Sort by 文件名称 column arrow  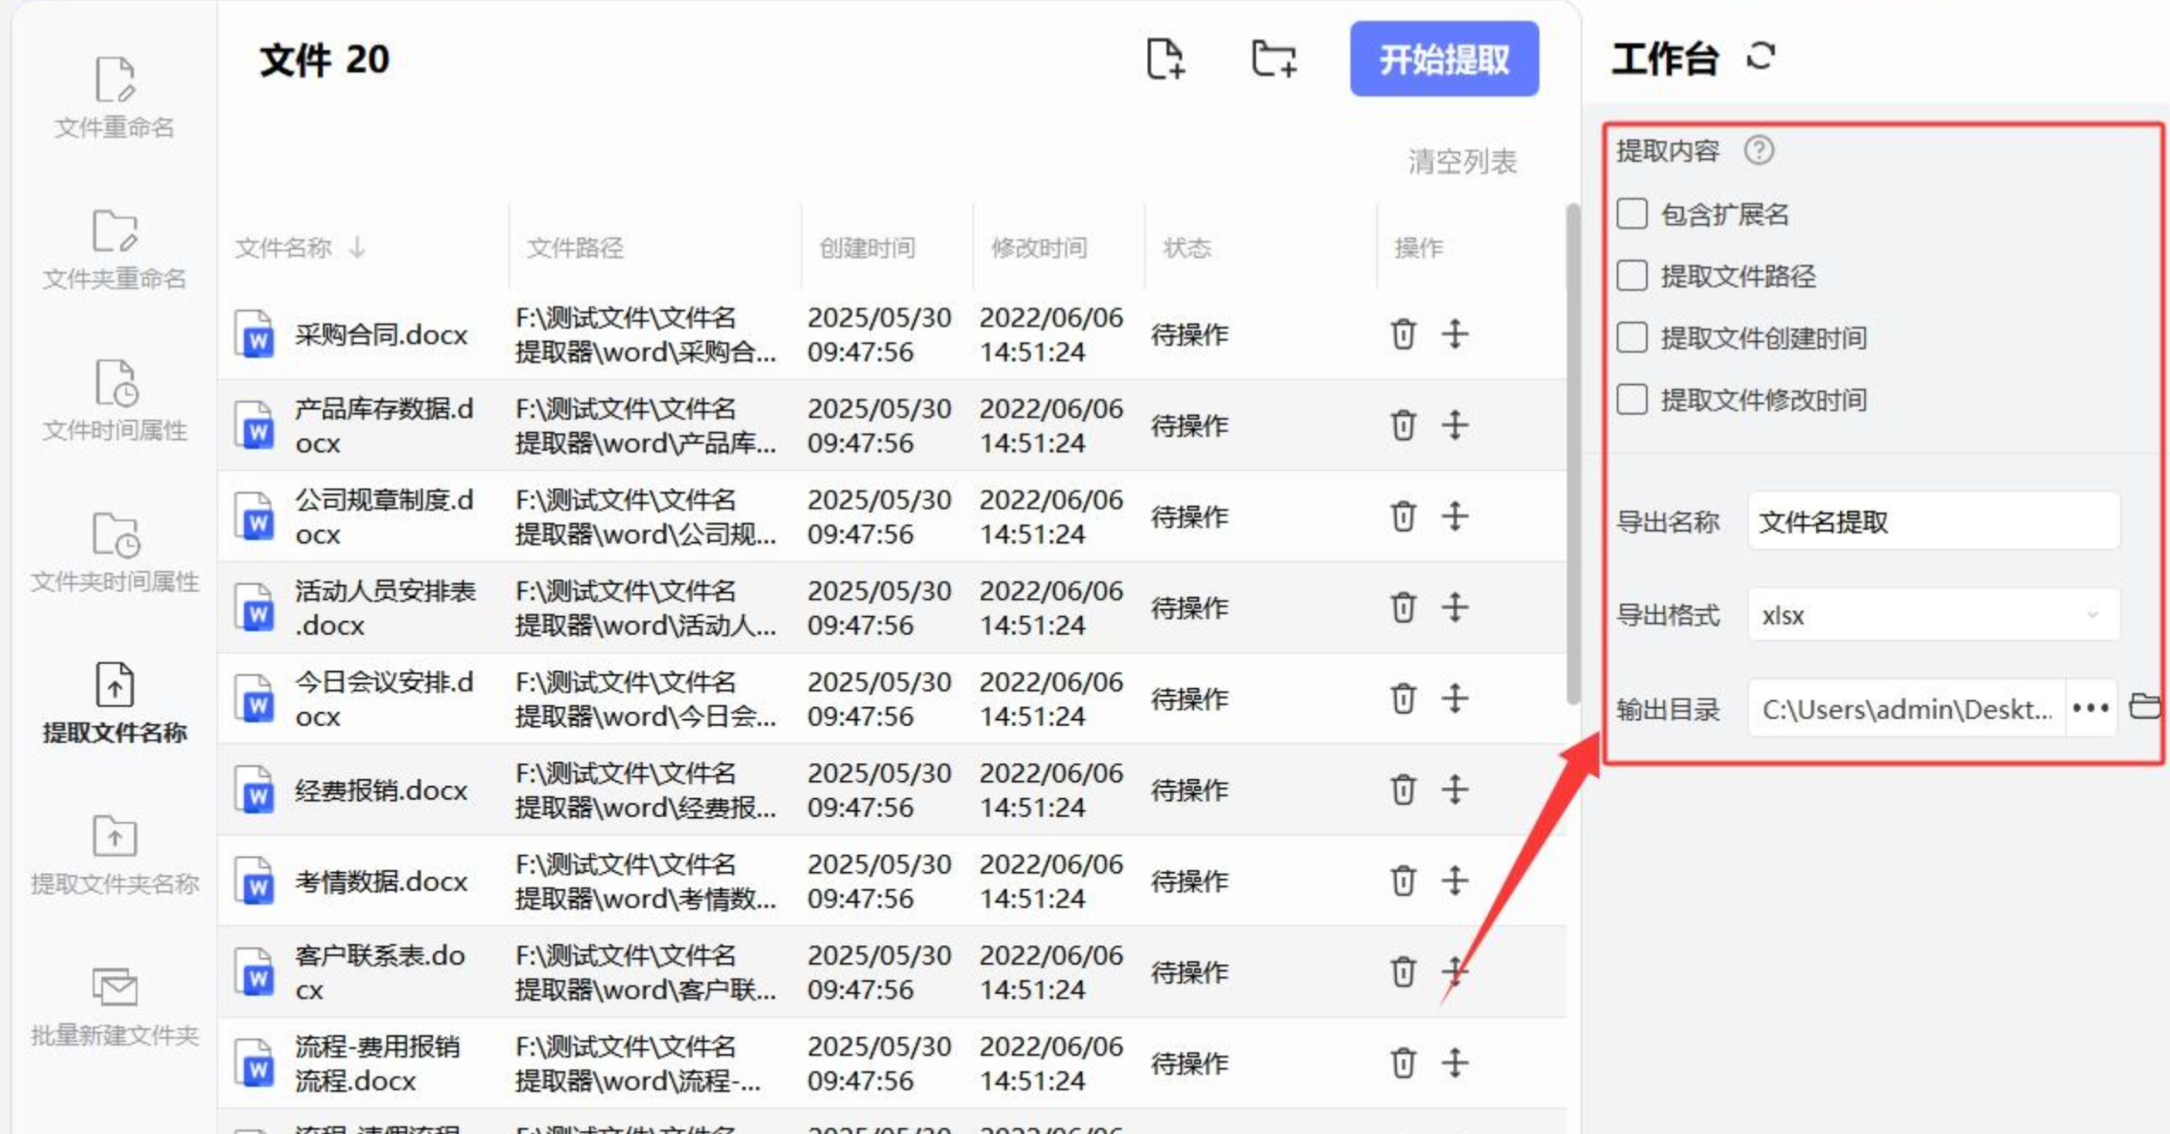click(x=357, y=248)
